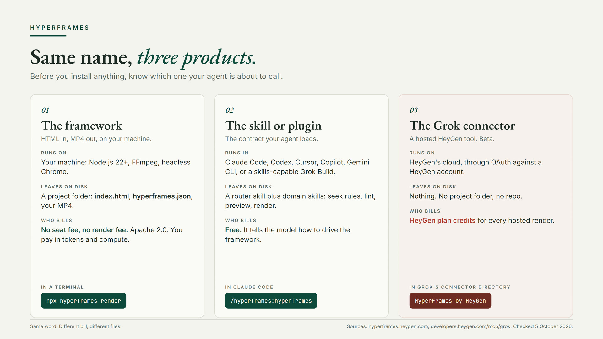Click the green 'No seat fee, no render fee.' text
The height and width of the screenshot is (339, 603).
(84, 230)
